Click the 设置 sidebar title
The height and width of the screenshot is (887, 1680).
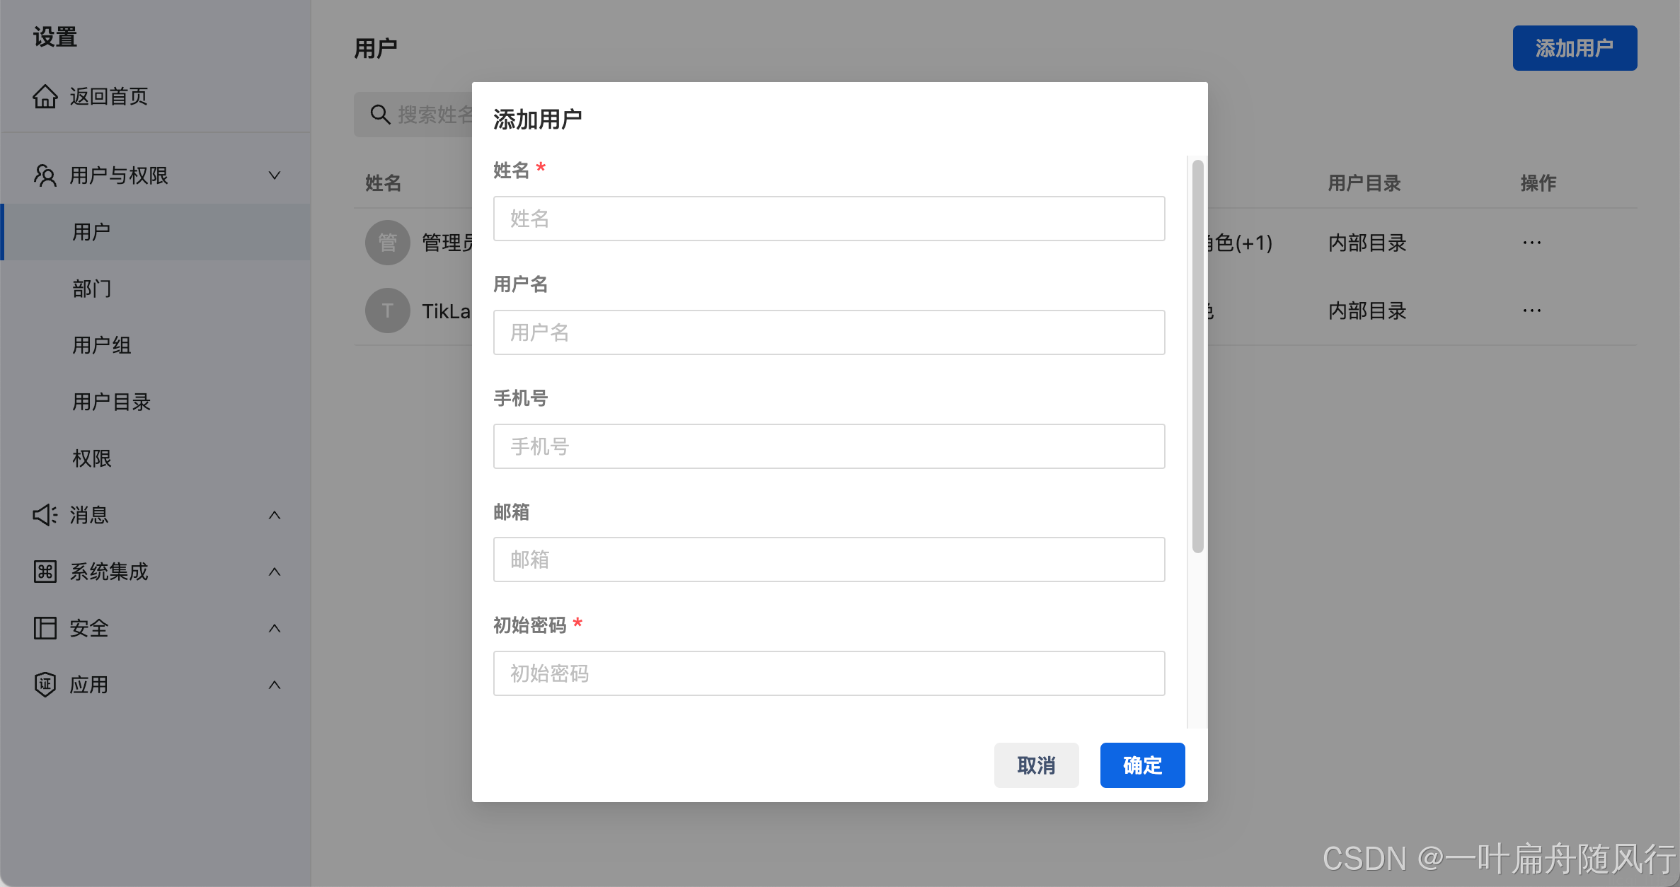[x=55, y=37]
